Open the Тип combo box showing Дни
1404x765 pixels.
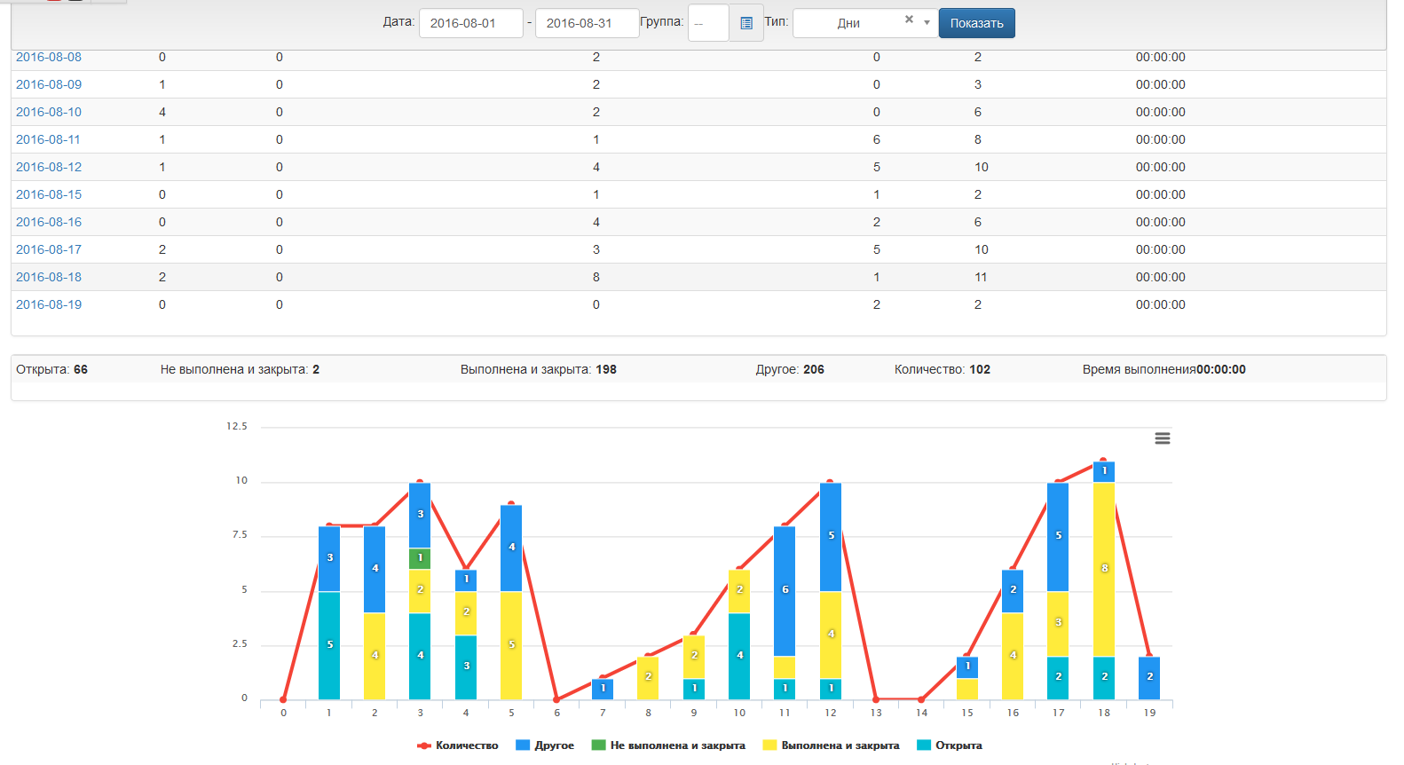848,23
